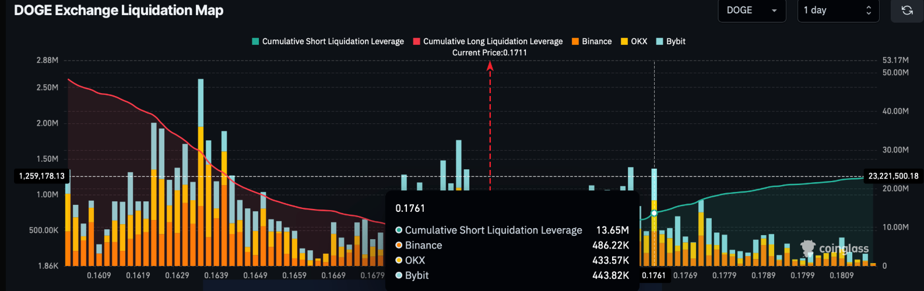This screenshot has width=924, height=291.
Task: Hide the Bybit series via legend
Action: pos(670,41)
